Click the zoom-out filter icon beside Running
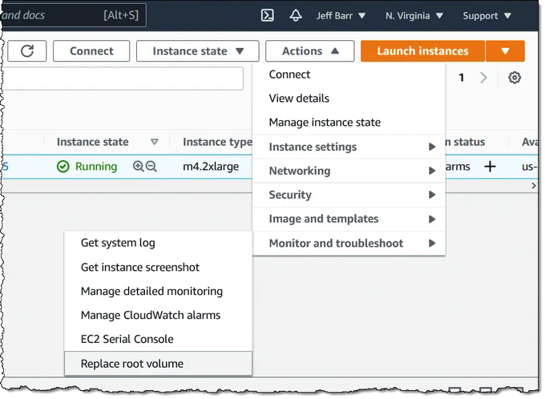Screen dimensions: 545x399 (x=151, y=167)
